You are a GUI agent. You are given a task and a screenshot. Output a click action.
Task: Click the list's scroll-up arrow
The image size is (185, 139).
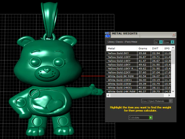173,47
